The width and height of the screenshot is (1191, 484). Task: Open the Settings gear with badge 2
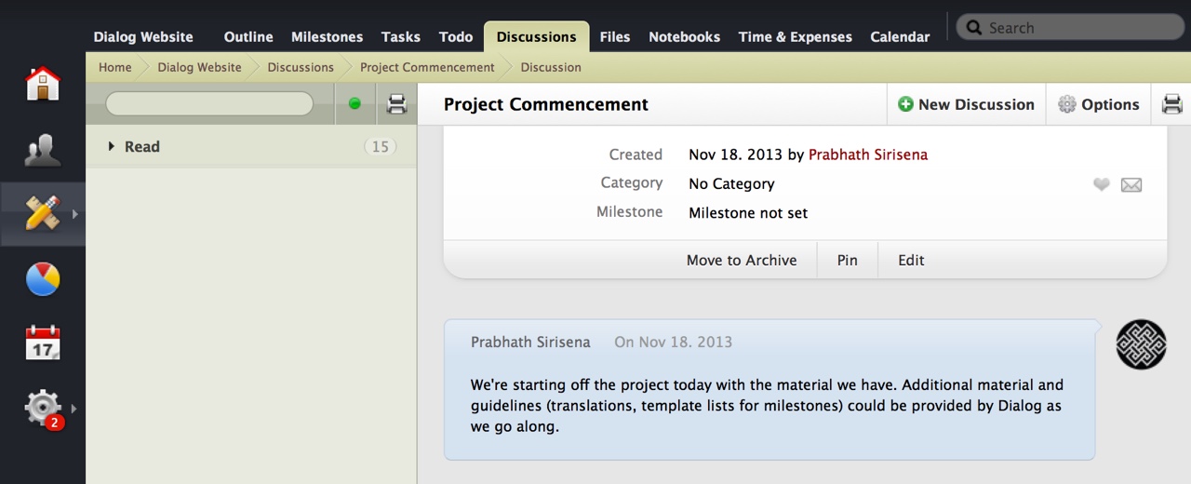[x=43, y=408]
